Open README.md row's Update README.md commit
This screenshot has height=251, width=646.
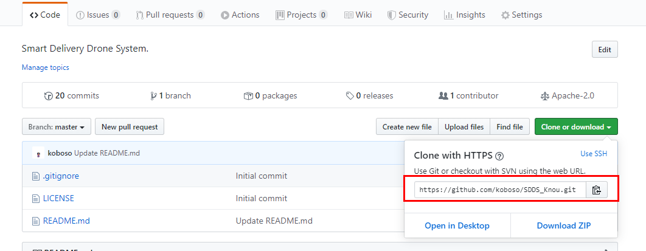[x=274, y=221]
